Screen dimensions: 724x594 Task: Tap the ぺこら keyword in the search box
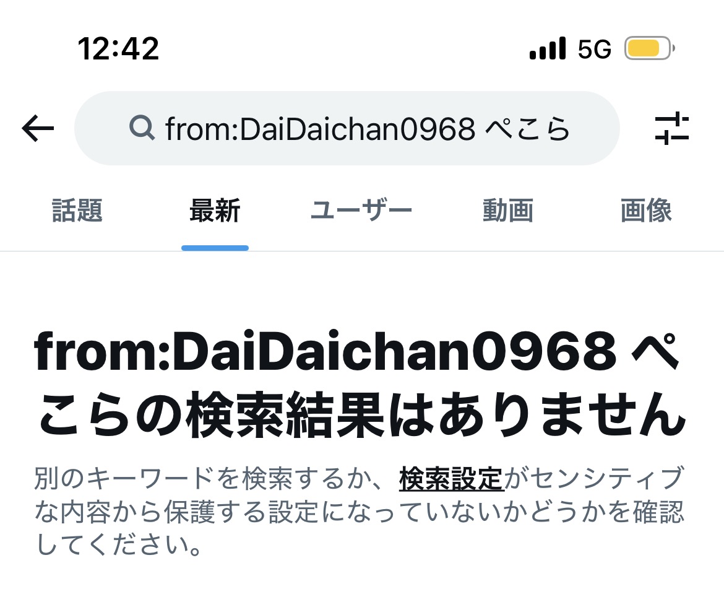528,128
